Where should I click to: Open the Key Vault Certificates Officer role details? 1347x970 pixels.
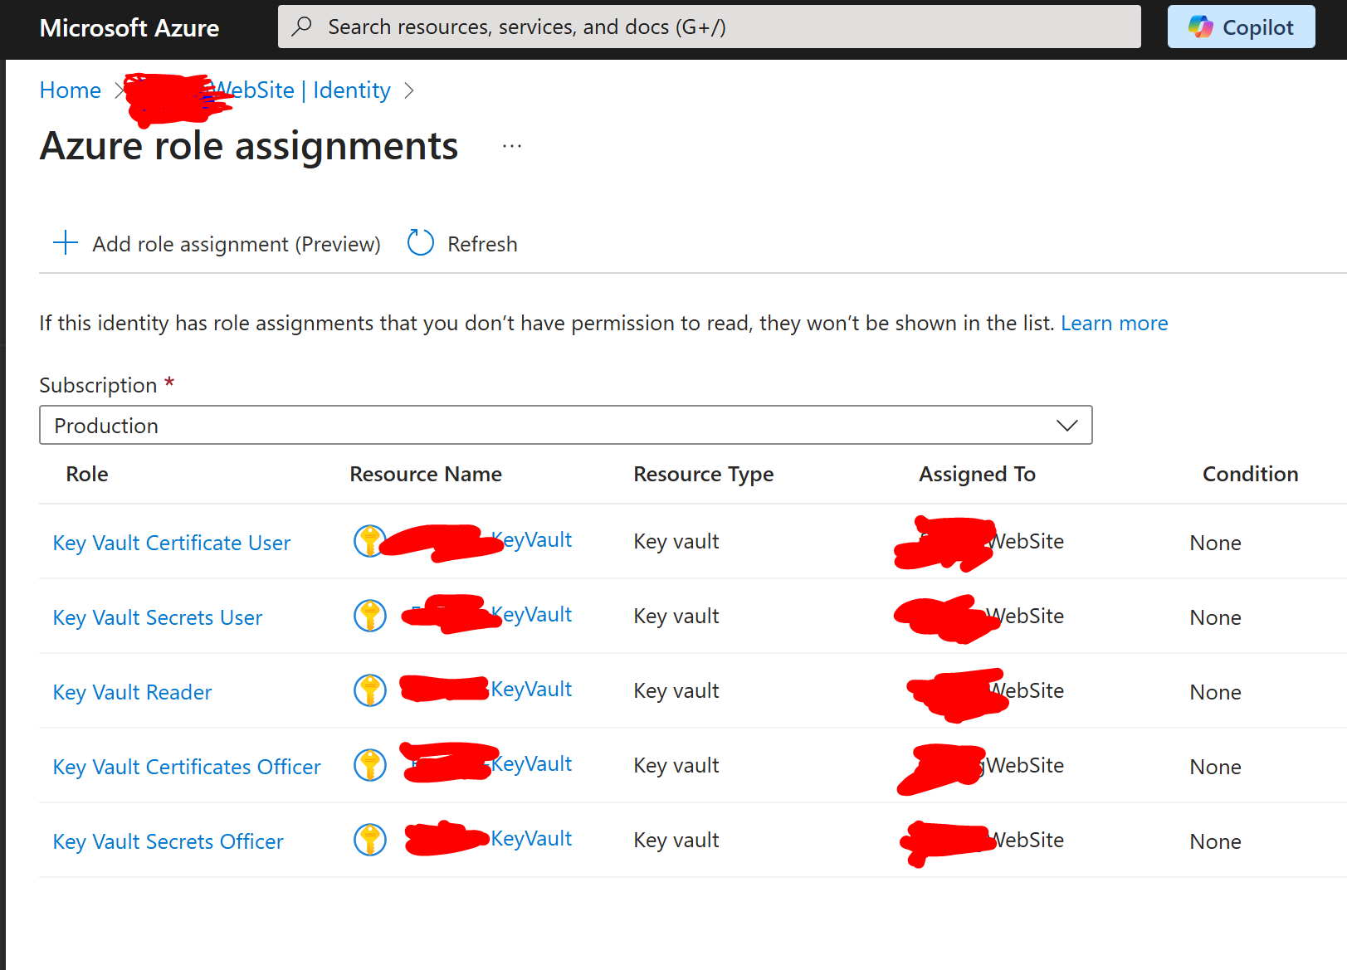(x=186, y=767)
